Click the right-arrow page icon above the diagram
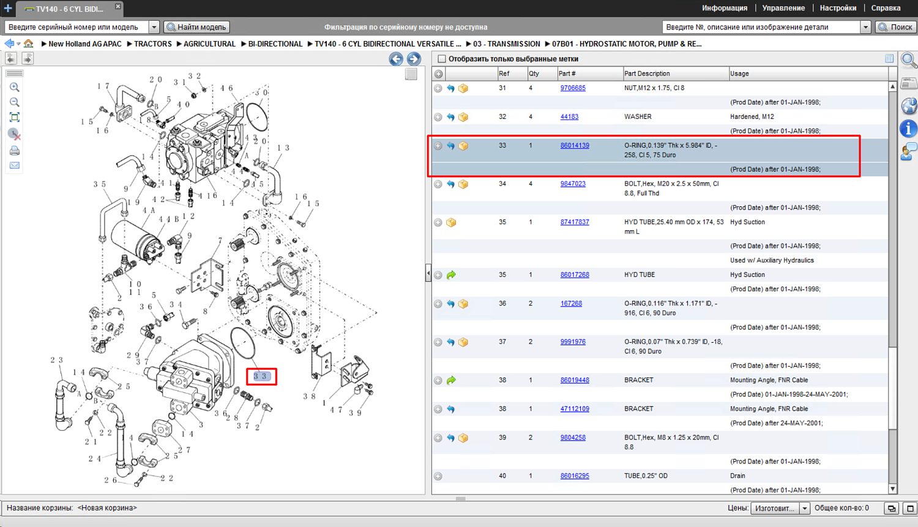Image resolution: width=918 pixels, height=527 pixels. tap(28, 58)
